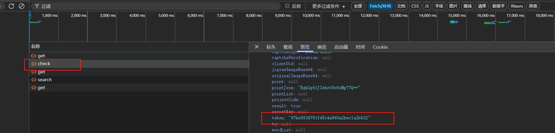Click the result: true line
Viewport: 555px width, 133px height.
[286, 106]
